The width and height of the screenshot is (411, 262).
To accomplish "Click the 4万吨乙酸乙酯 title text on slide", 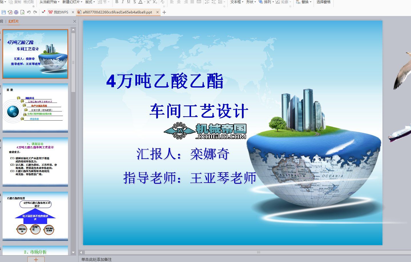I will point(165,81).
